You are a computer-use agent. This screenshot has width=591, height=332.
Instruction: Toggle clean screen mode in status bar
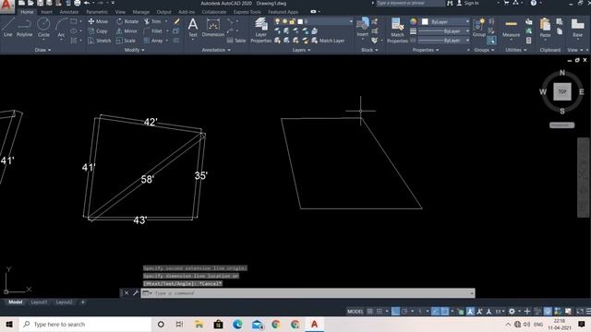580,312
